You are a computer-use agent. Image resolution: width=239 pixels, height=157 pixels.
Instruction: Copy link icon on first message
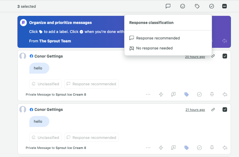[213, 56]
